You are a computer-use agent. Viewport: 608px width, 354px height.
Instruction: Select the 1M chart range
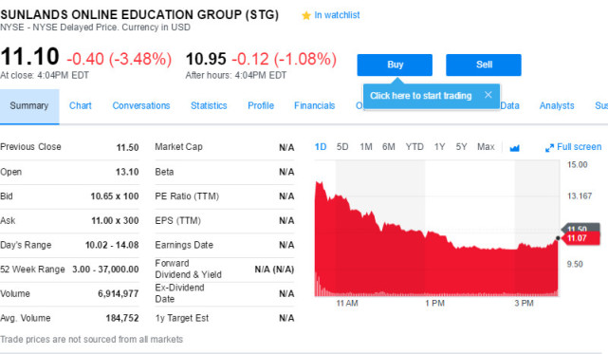365,147
